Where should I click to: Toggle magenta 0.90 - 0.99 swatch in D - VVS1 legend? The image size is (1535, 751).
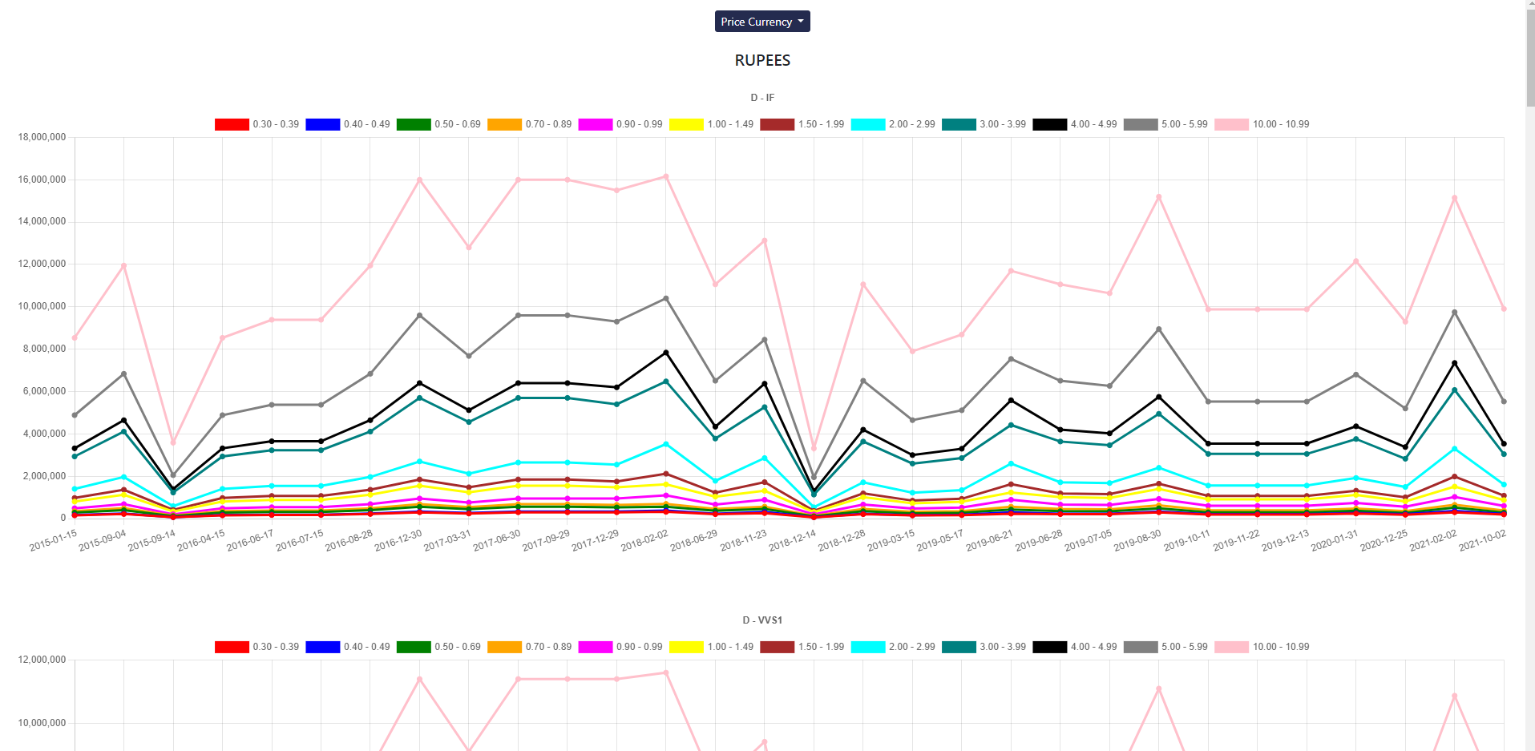(596, 647)
